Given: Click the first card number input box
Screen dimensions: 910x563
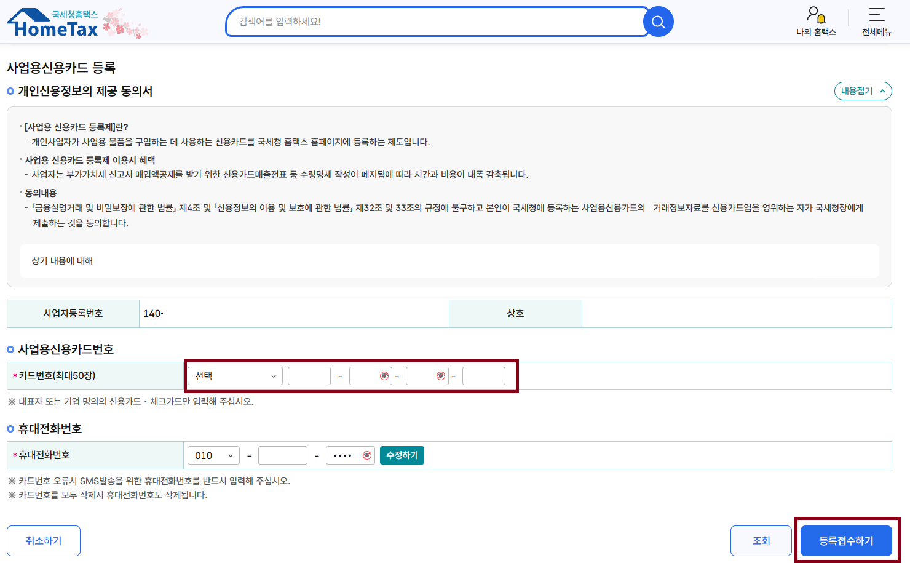Looking at the screenshot, I should (309, 375).
